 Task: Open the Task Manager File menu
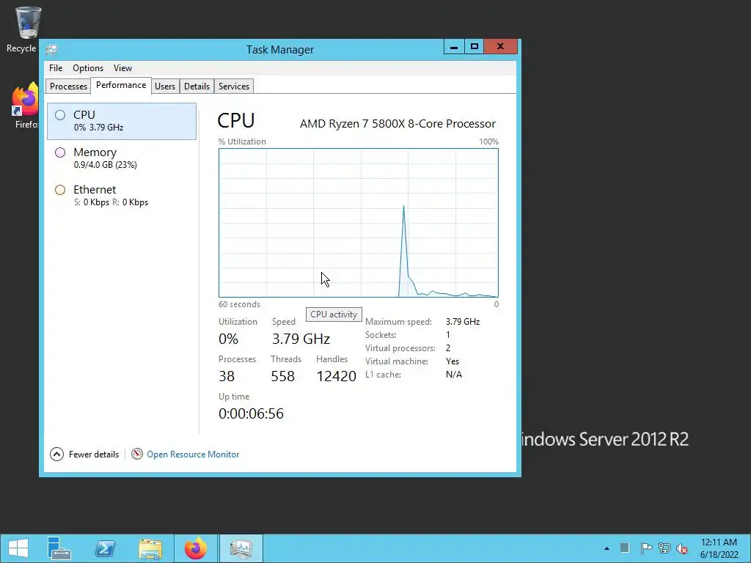coord(56,68)
